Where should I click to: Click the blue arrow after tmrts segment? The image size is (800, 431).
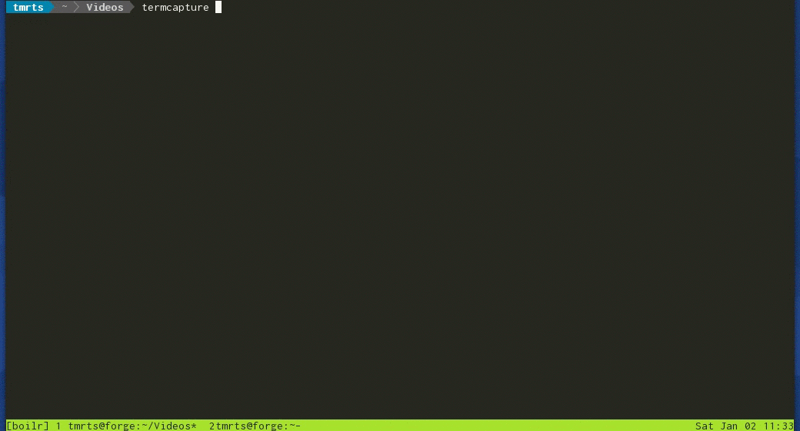click(x=52, y=7)
